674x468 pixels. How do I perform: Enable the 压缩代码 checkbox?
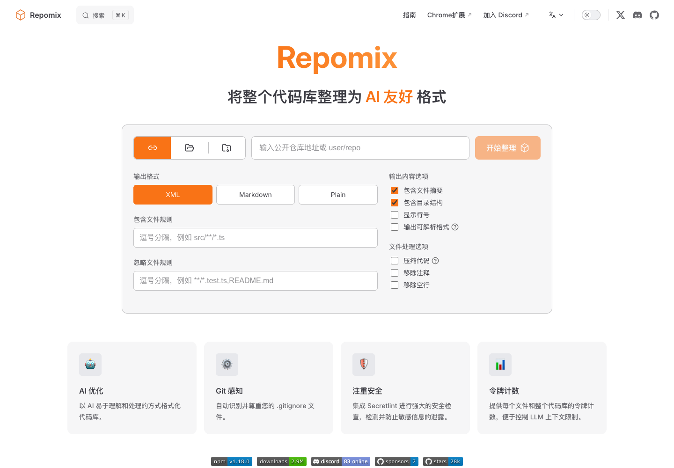coord(395,261)
